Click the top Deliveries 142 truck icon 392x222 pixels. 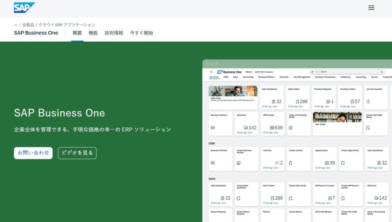coord(246,127)
